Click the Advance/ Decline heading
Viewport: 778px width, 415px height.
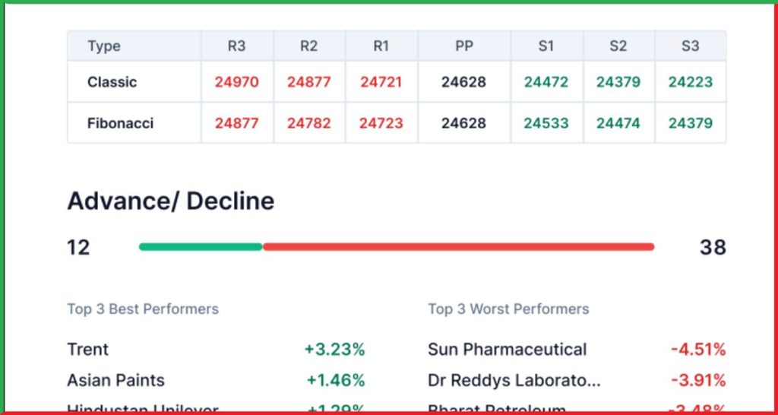(x=171, y=201)
